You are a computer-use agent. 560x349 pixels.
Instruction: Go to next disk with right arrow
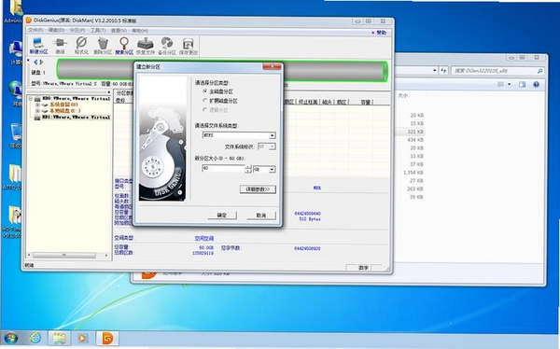point(41,63)
